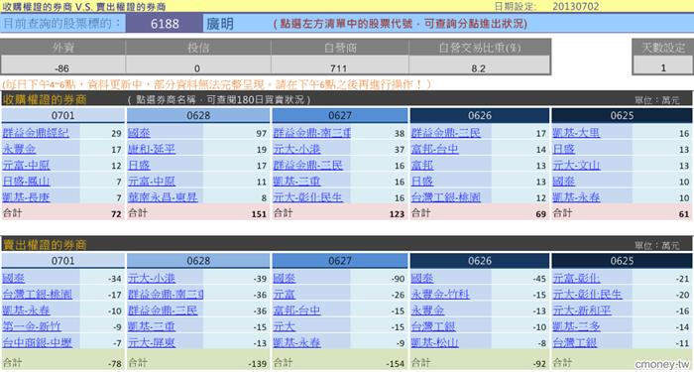694x372 pixels.
Task: Open 元大-彰化民生 link in 0627 buying list
Action: tap(308, 197)
